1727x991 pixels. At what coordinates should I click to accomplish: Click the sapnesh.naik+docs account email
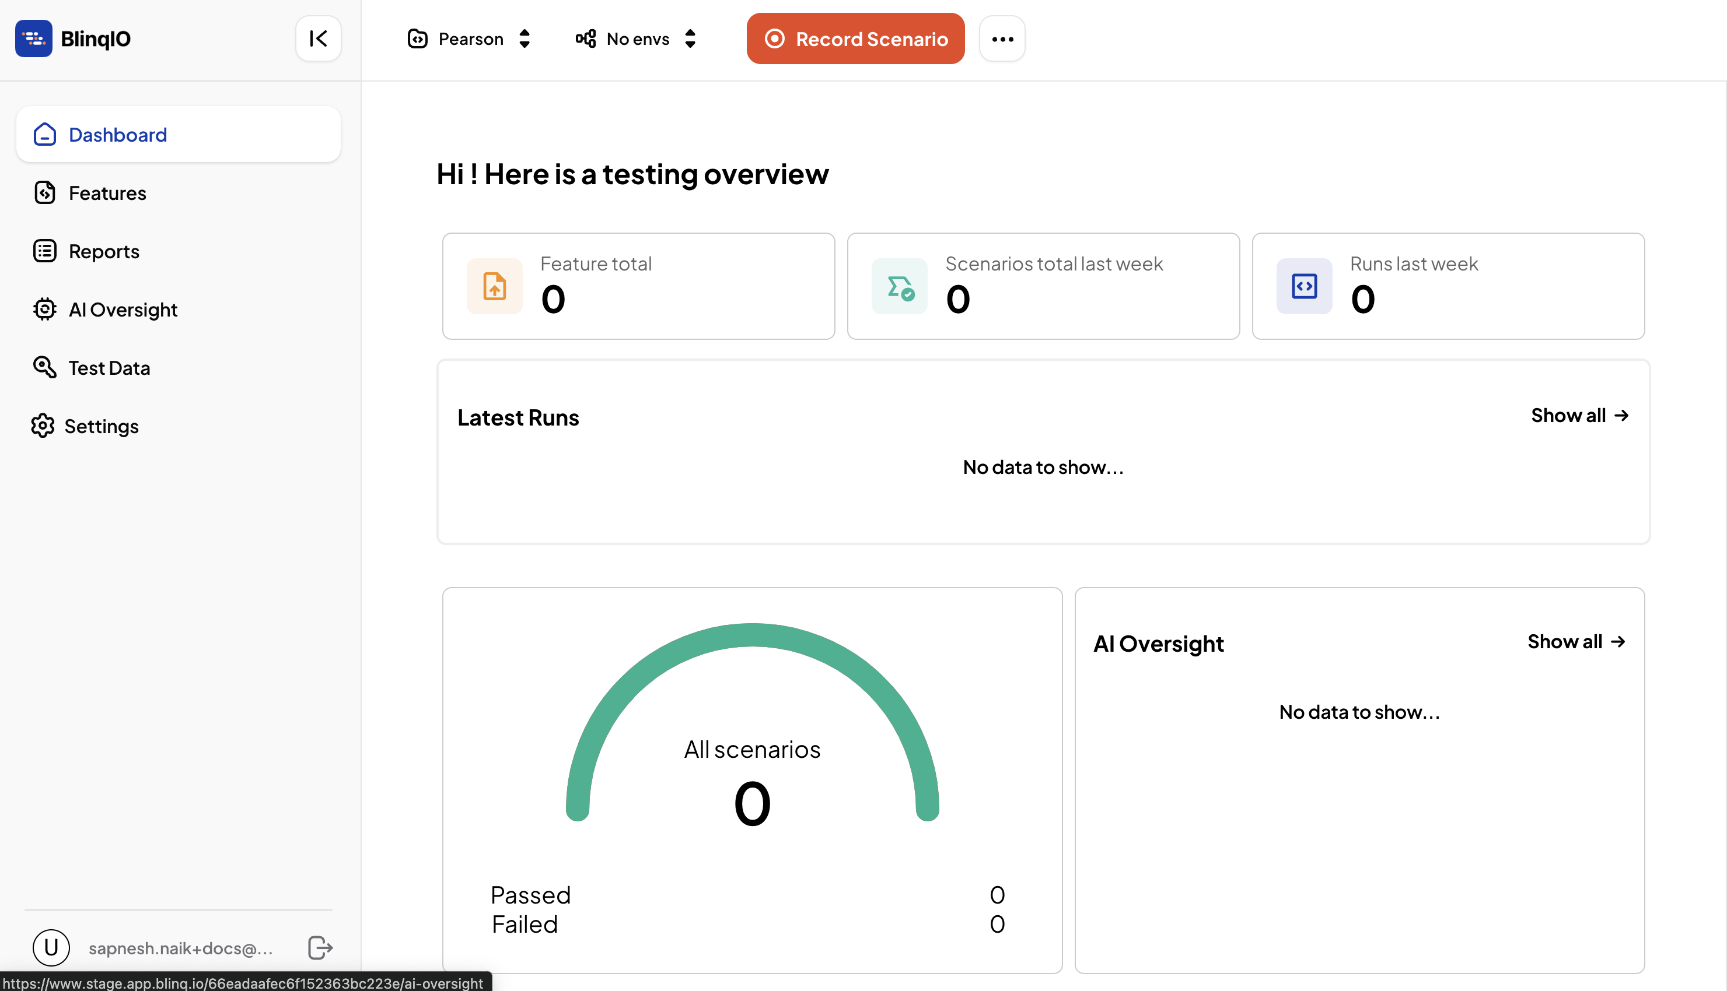180,948
